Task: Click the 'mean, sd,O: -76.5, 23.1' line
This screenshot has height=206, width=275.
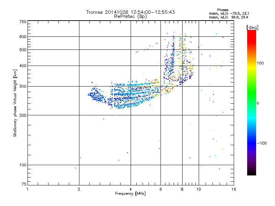Action: point(229,13)
